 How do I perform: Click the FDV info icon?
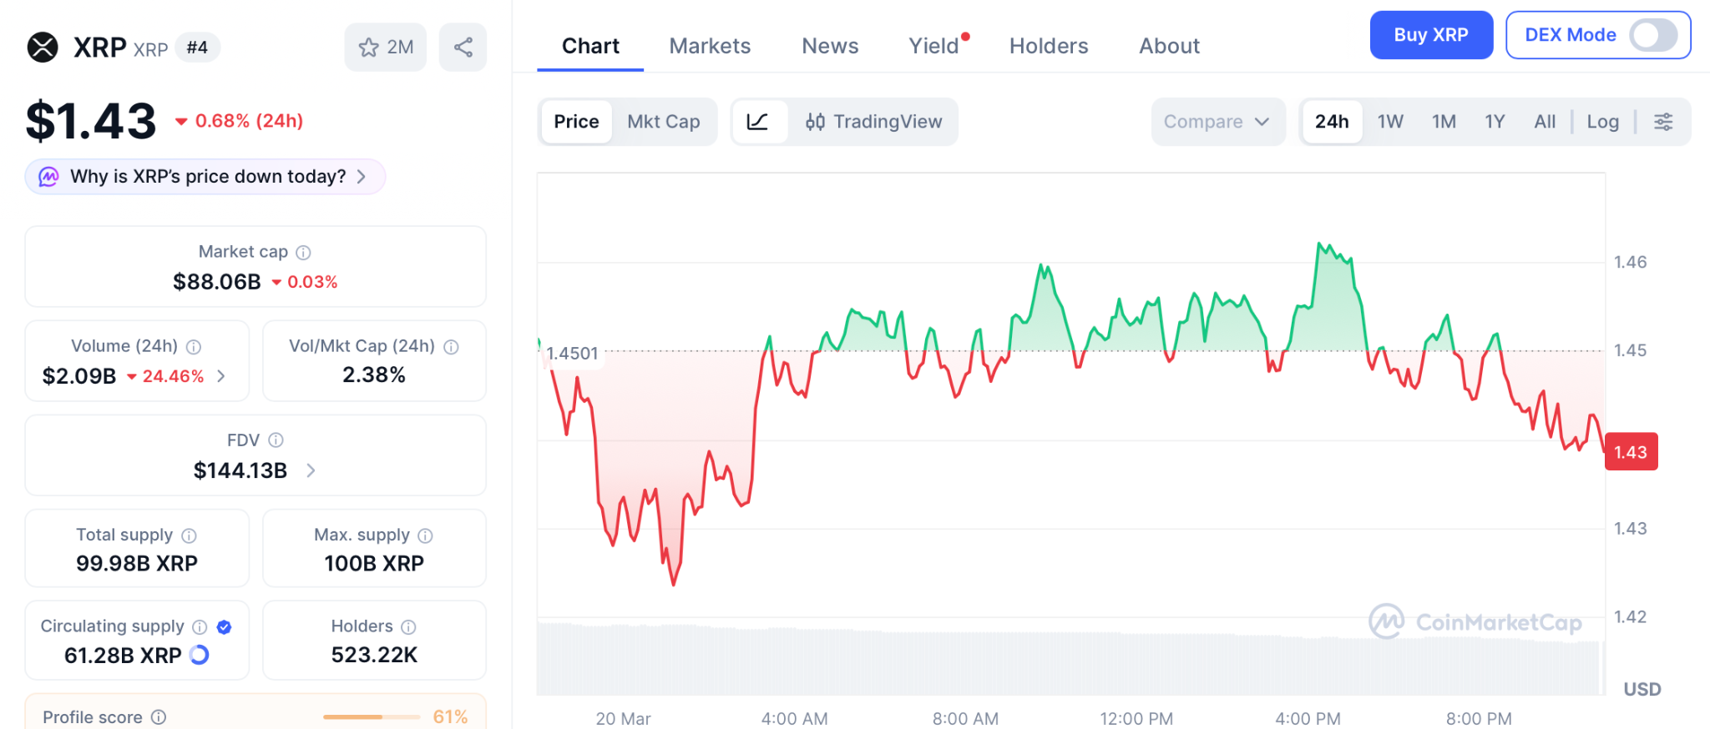[x=276, y=440]
